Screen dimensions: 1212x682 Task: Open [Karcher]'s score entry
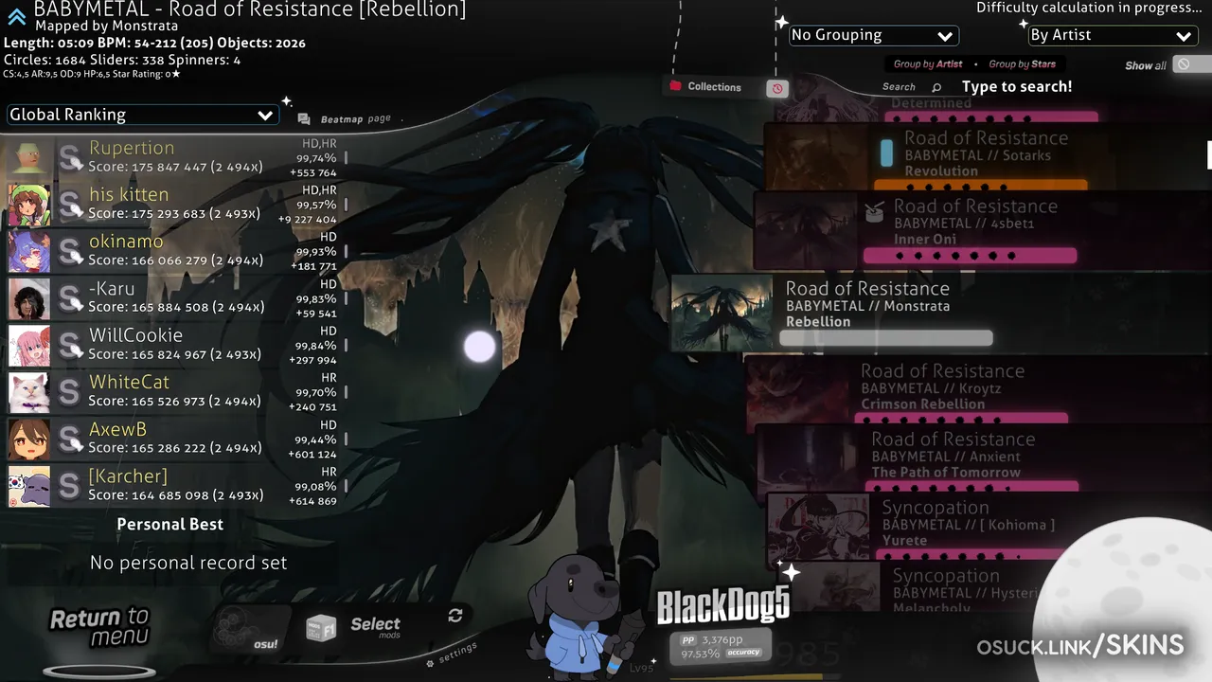(x=173, y=486)
